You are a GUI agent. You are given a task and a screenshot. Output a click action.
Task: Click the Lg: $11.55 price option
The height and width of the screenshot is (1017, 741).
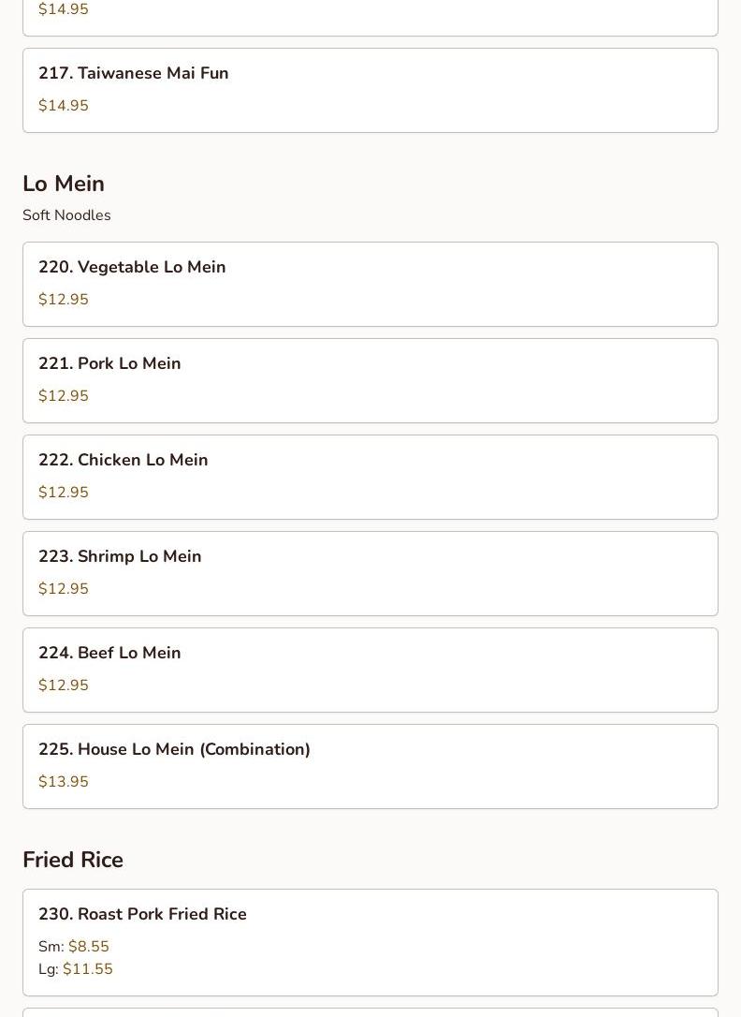(76, 969)
